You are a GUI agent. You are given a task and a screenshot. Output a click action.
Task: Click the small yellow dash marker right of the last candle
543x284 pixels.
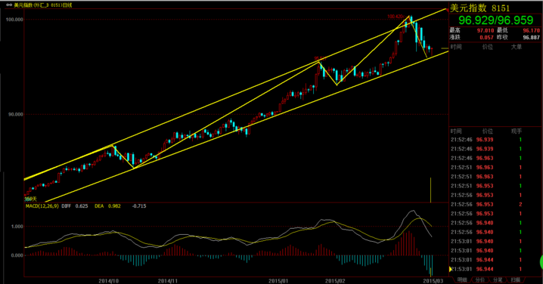coord(445,48)
